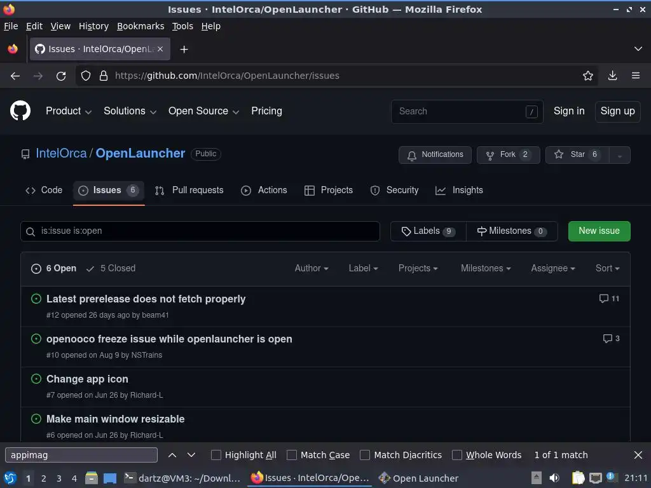Click the show desktop taskbar icon
The image size is (651, 488).
tap(110, 478)
